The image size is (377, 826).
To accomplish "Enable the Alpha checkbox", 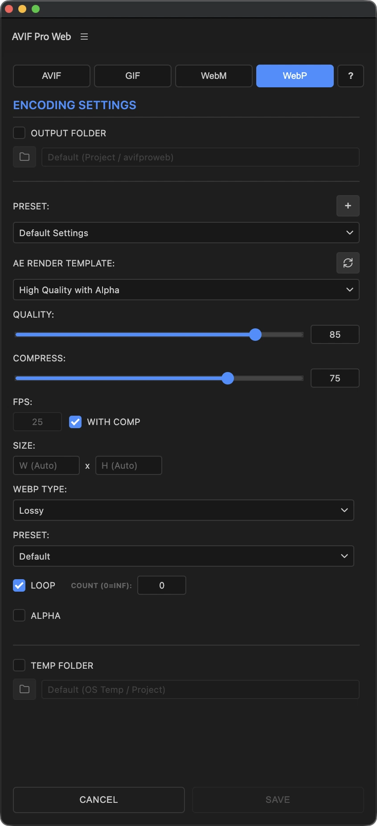I will click(x=19, y=615).
